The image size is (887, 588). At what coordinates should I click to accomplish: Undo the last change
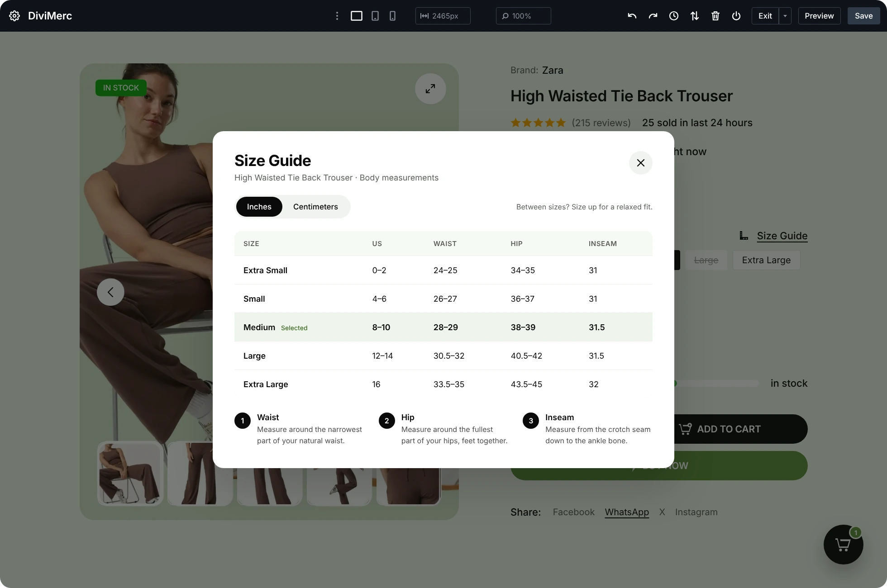coord(632,16)
